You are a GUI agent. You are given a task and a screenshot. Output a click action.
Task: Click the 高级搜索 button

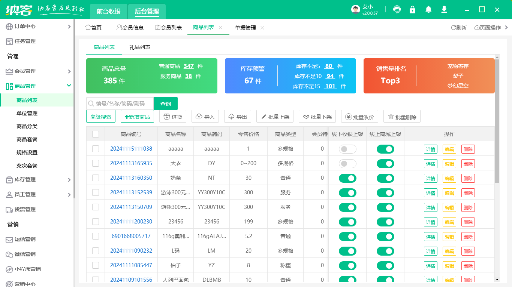point(101,117)
